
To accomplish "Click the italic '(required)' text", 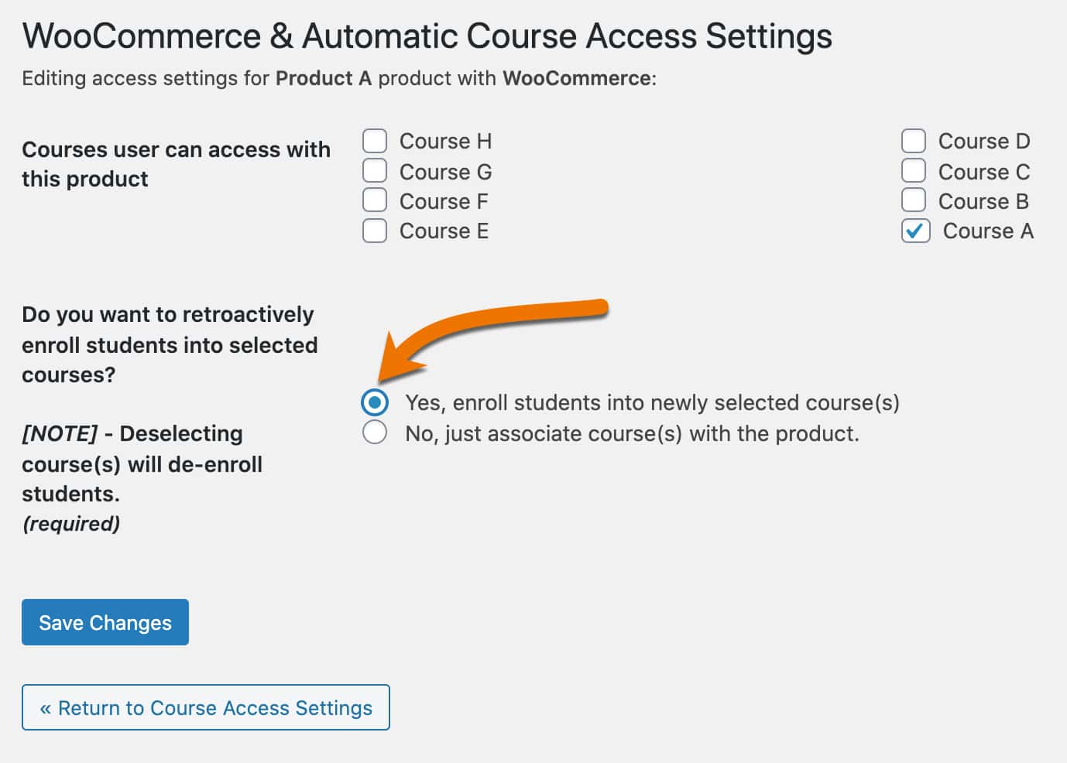I will click(x=71, y=524).
